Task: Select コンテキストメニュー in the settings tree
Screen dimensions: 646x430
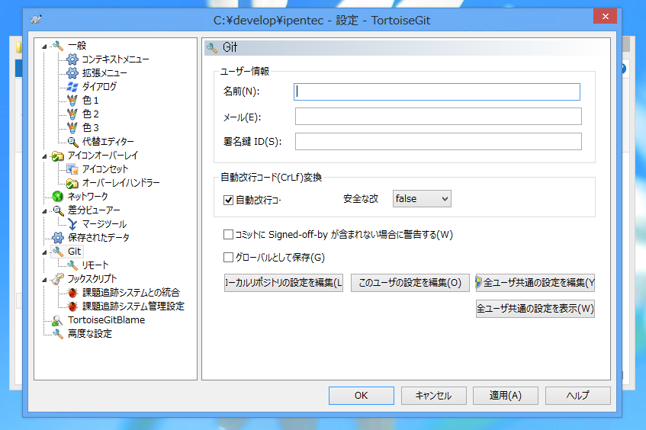Action: click(x=115, y=59)
